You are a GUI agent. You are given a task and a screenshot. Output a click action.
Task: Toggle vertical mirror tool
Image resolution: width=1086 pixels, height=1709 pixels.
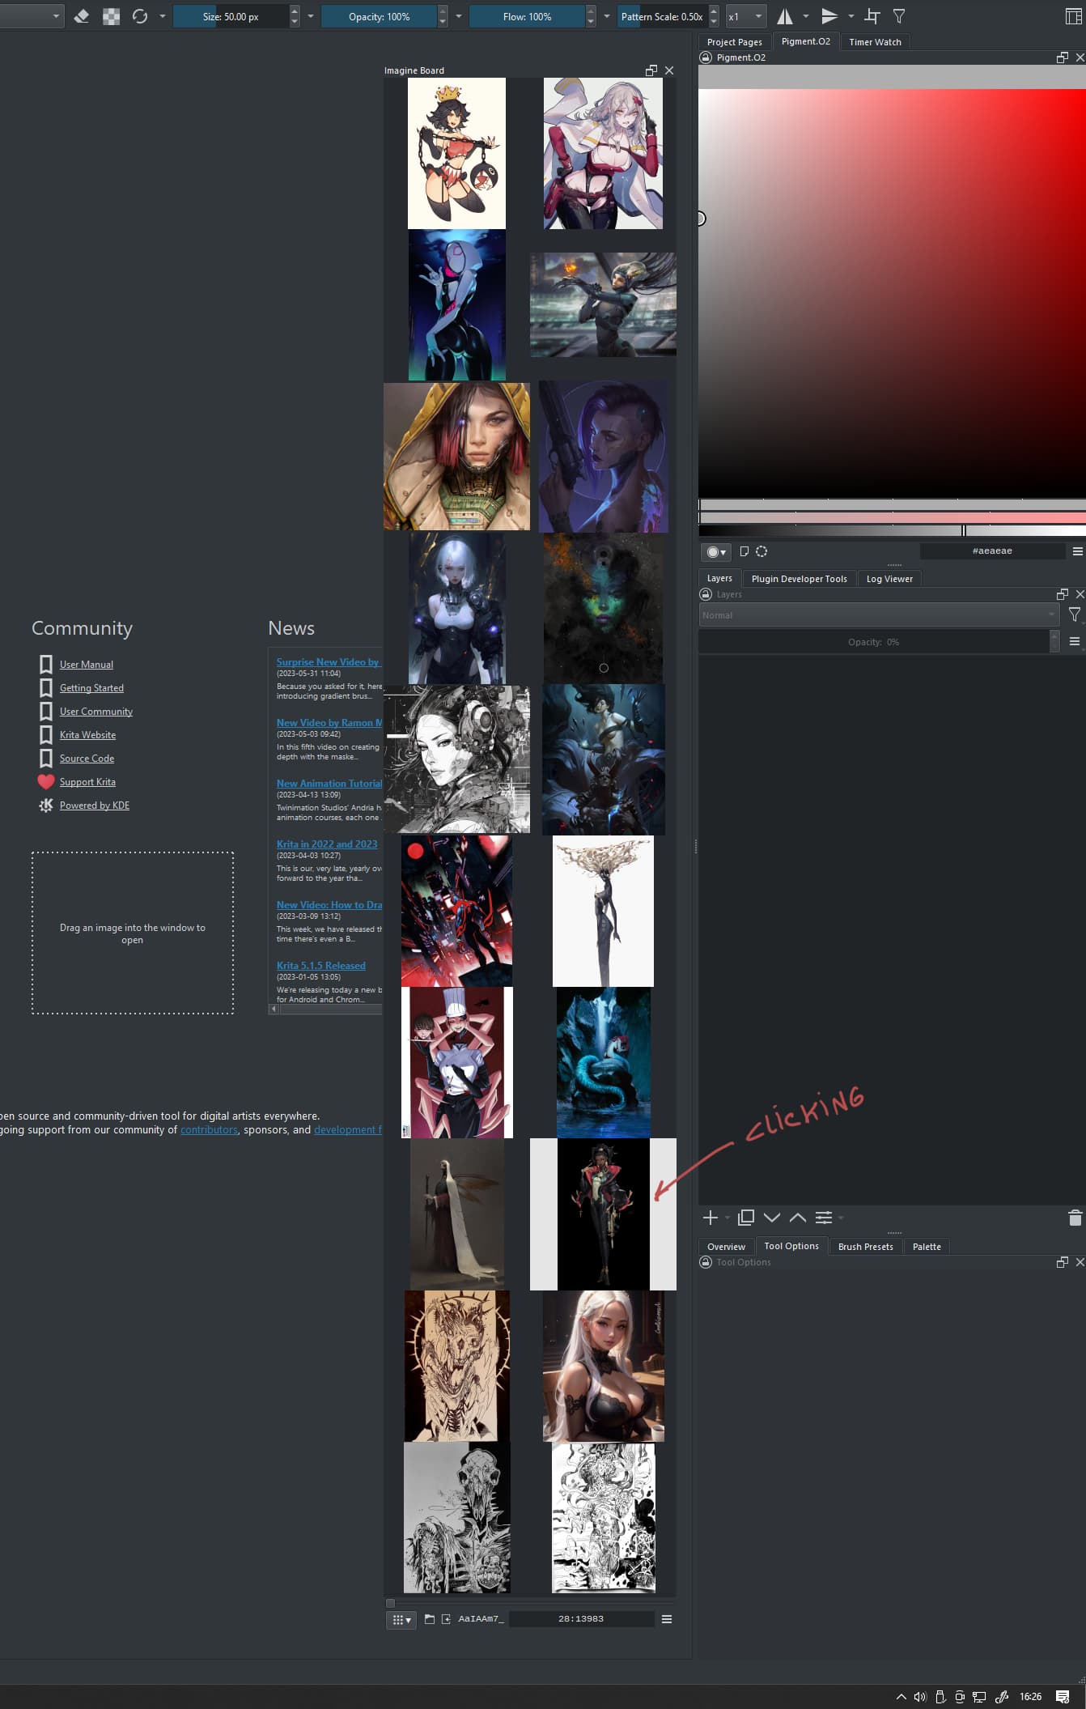click(x=829, y=16)
